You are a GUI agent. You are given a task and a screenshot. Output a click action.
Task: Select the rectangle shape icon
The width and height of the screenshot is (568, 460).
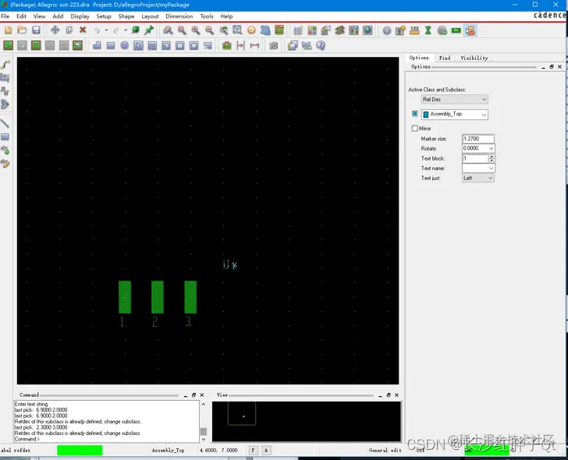[111, 45]
